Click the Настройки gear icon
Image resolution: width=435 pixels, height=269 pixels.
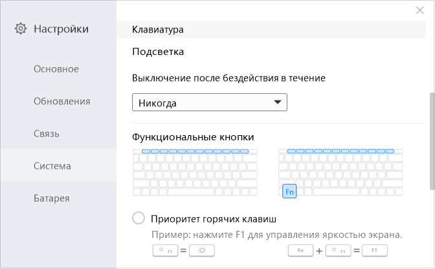pos(21,28)
